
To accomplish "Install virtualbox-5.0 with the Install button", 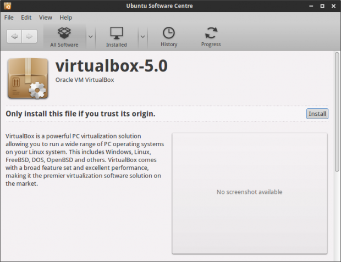I will (x=317, y=114).
